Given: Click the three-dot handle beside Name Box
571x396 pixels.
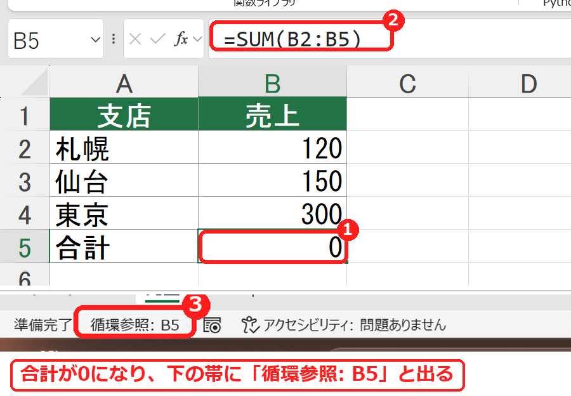Looking at the screenshot, I should pyautogui.click(x=114, y=39).
